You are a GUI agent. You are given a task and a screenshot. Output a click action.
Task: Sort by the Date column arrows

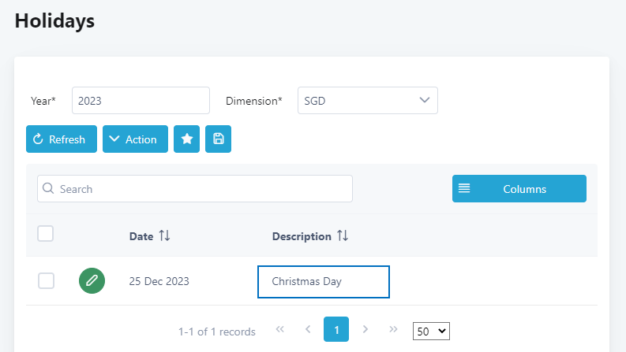coord(164,236)
